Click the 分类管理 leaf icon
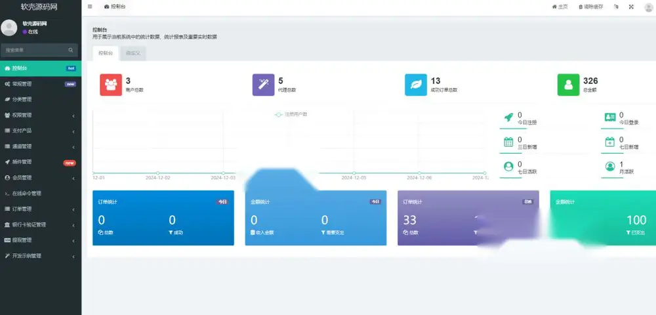Screen dimensions: 656x315 tap(7, 100)
